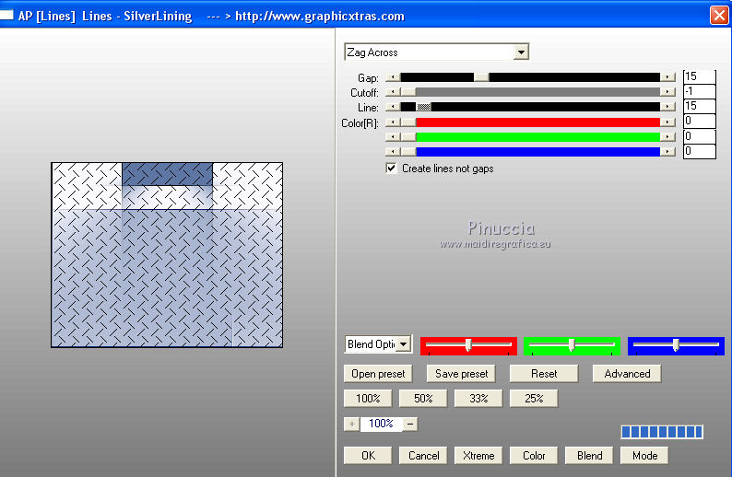Cancel the Lines filter dialog

[423, 455]
